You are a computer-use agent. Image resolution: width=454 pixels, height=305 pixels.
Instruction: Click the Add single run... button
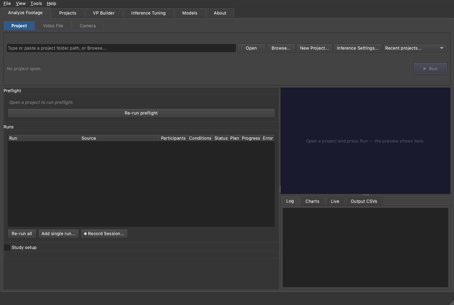pos(59,233)
